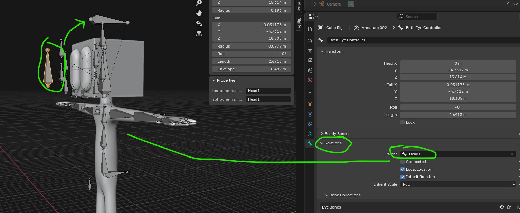520x213 pixels.
Task: Click the Roll field in Transform panel
Action: 458,107
